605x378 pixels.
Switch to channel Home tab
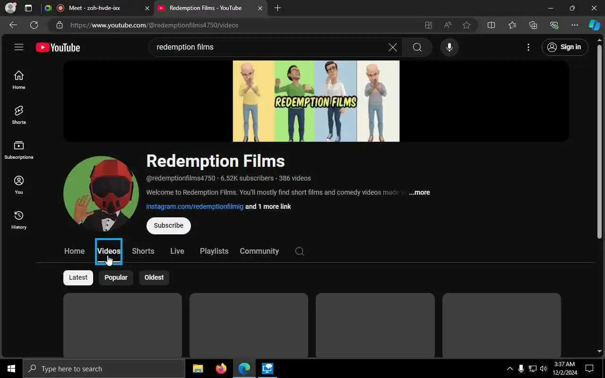74,251
